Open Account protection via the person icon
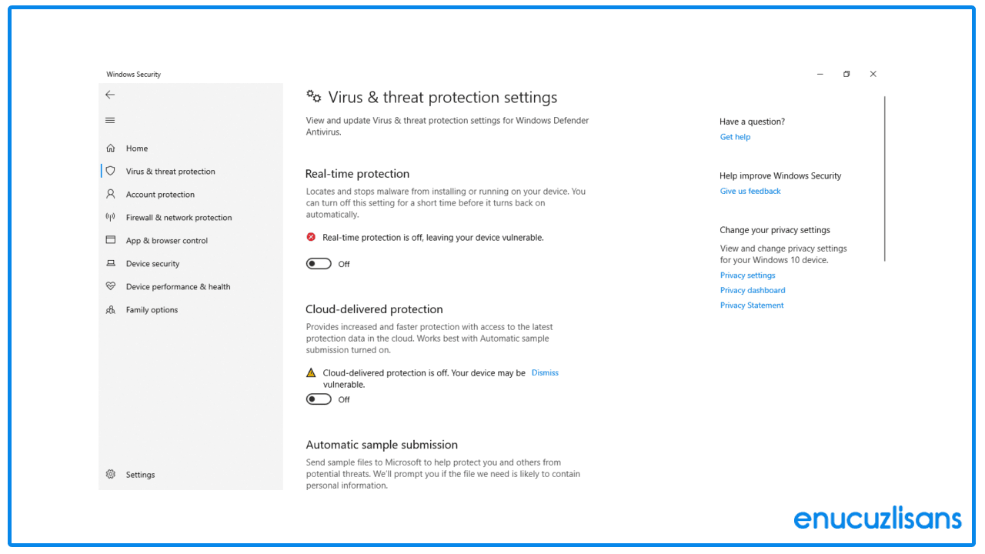985x554 pixels. click(x=111, y=194)
